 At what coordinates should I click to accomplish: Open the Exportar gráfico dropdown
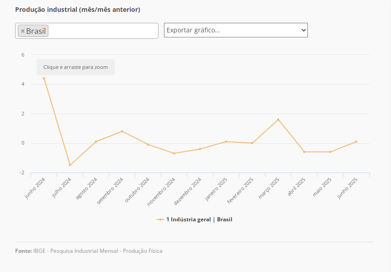tap(236, 30)
